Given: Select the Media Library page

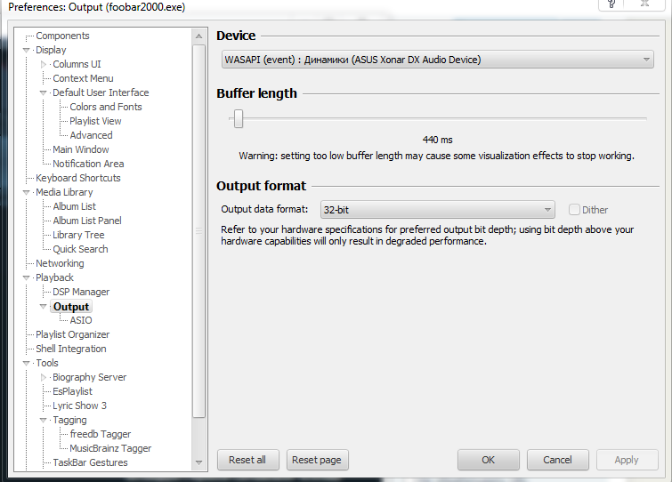Looking at the screenshot, I should [x=64, y=192].
